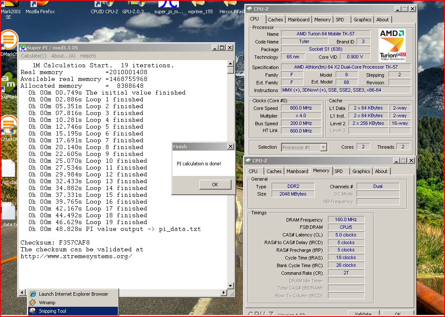Switch to About tab in upper CPU-Z
445x317 pixels.
[x=383, y=20]
